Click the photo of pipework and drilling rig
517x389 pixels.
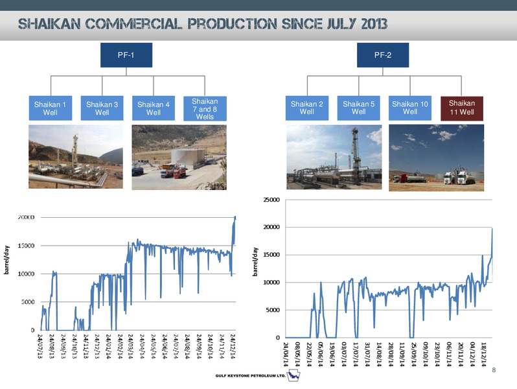tap(76, 157)
